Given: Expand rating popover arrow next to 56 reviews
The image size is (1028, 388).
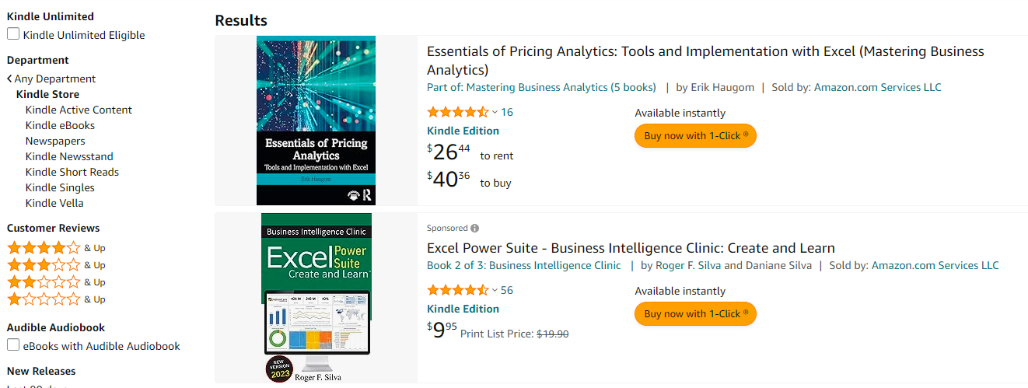Looking at the screenshot, I should 495,290.
